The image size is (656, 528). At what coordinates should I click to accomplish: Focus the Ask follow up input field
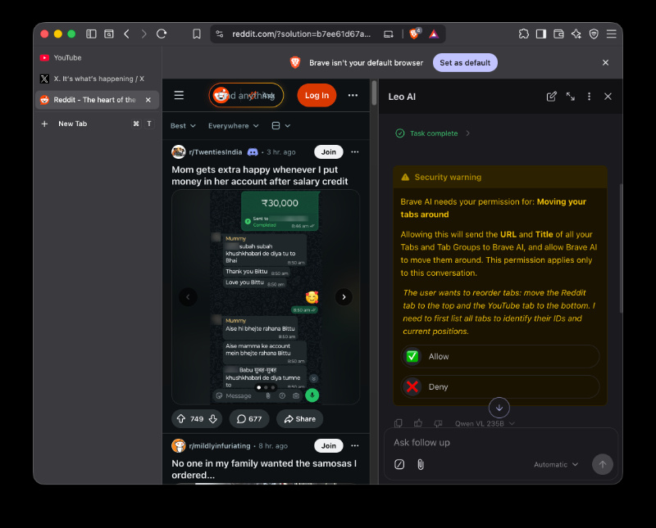500,442
